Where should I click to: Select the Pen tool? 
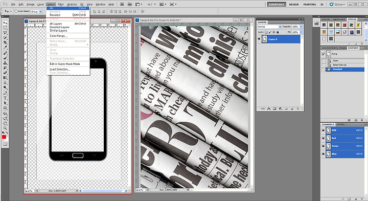[5, 93]
